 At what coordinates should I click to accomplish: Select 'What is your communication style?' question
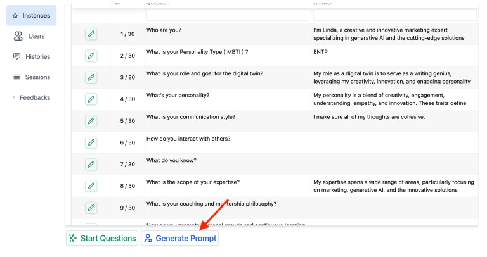point(191,117)
